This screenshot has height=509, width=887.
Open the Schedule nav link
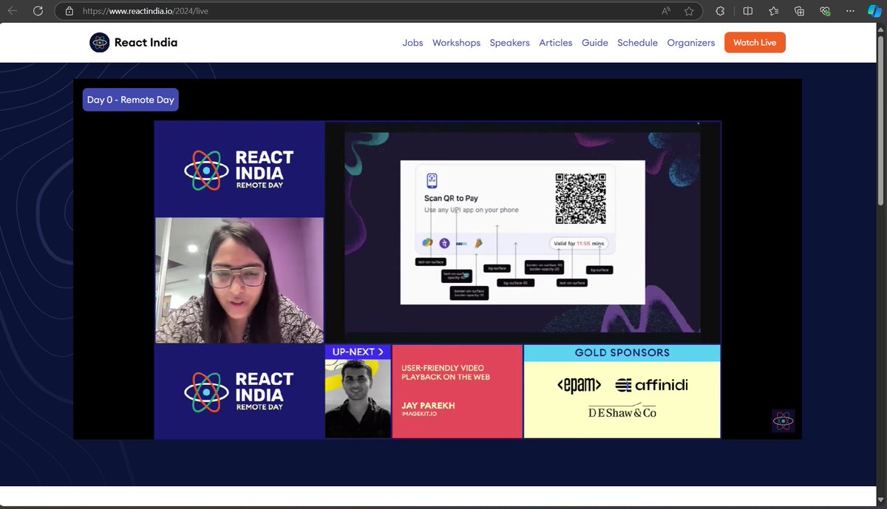coord(637,43)
